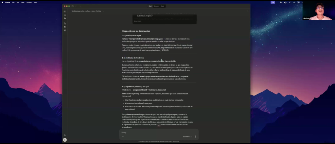Expand the conversation title dropdown chevron
The height and width of the screenshot is (144, 335).
click(x=103, y=11)
